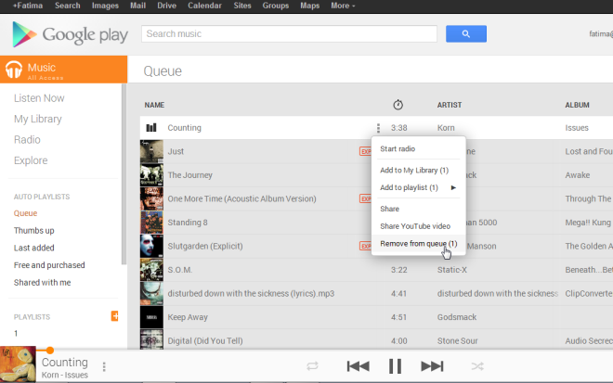The height and width of the screenshot is (383, 613).
Task: Click the album thumbnail for Digital (Did You Tell)
Action: (151, 340)
